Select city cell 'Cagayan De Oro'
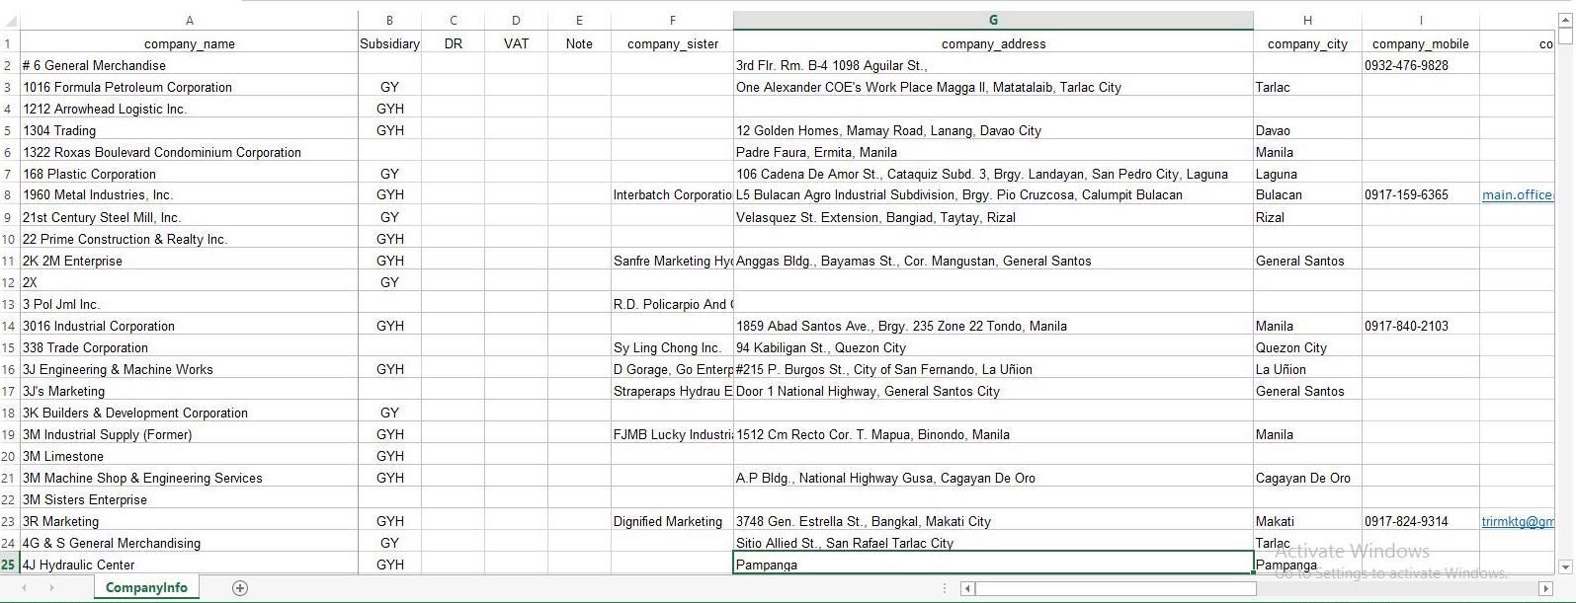 1307,478
